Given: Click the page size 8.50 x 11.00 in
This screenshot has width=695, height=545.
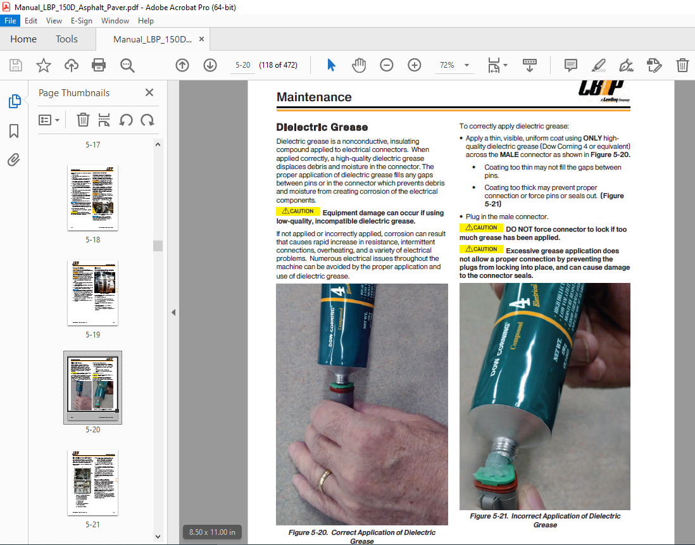Looking at the screenshot, I should coord(212,532).
